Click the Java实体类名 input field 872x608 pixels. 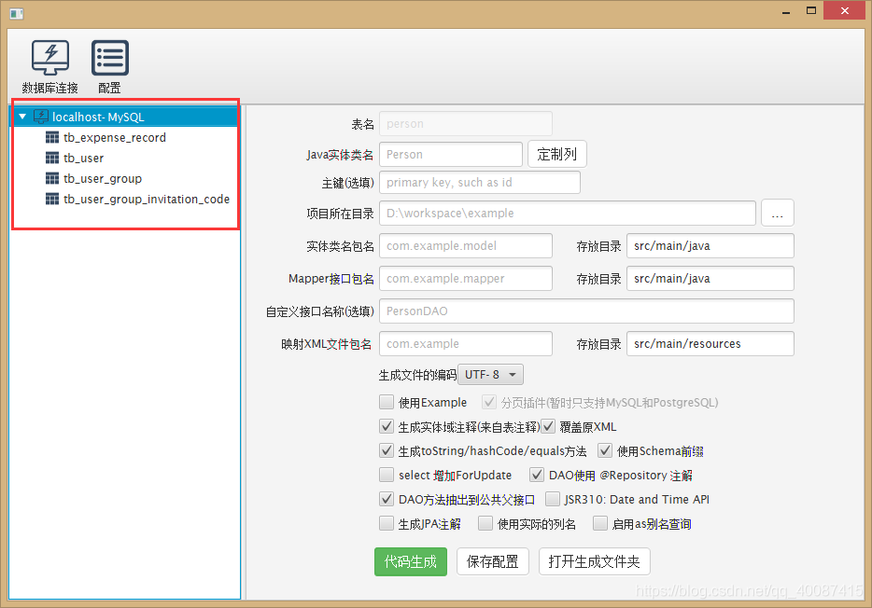tap(451, 154)
